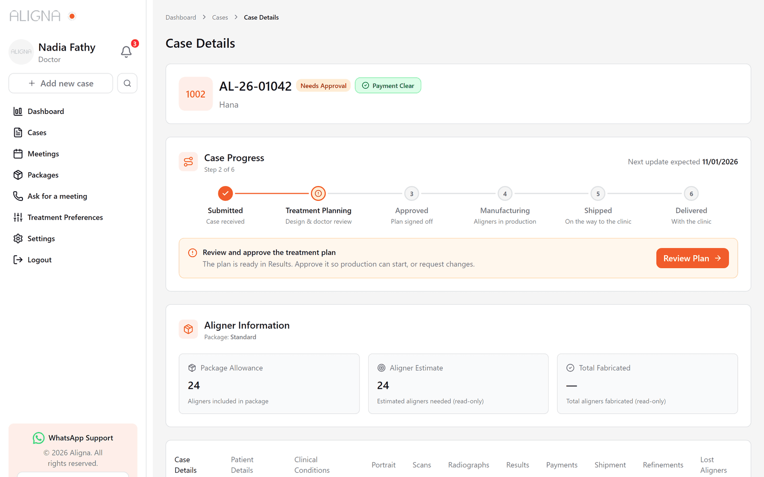Click the Settings gear icon

coord(18,238)
